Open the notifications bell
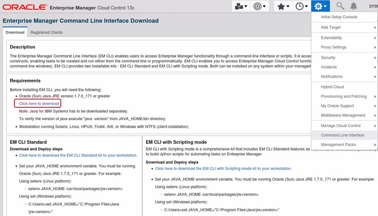The height and width of the screenshot is (216, 378). 354,6
